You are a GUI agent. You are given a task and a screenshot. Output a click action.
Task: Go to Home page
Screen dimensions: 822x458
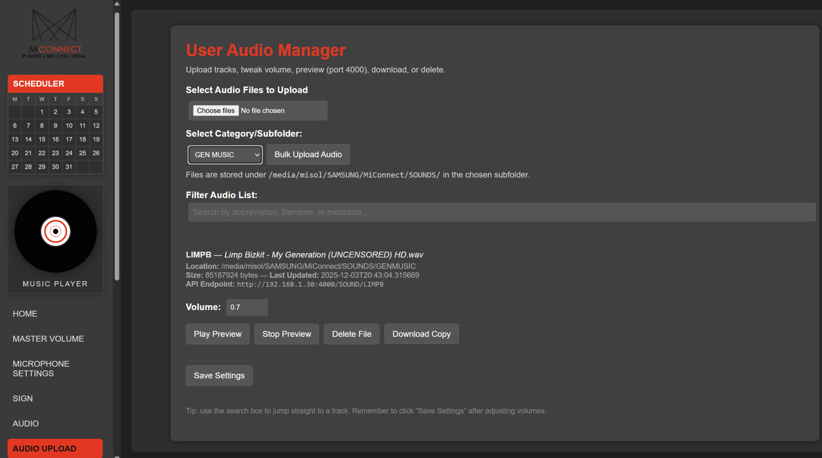click(x=25, y=314)
